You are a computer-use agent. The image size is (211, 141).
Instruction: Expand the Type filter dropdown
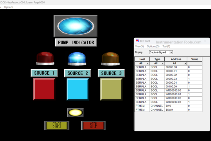[162, 63]
